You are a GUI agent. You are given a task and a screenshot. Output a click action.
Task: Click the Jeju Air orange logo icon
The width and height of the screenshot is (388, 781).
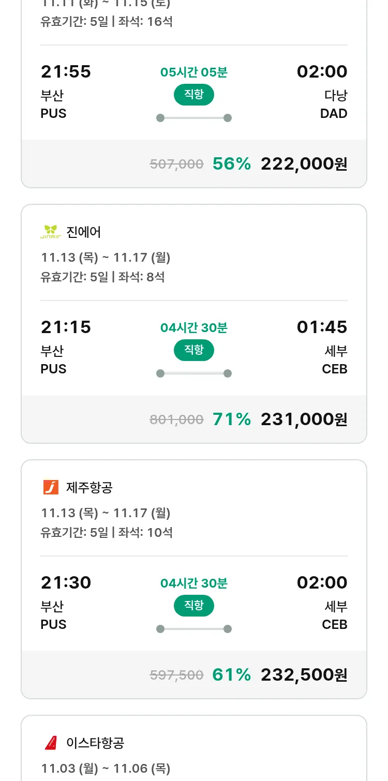(x=51, y=487)
